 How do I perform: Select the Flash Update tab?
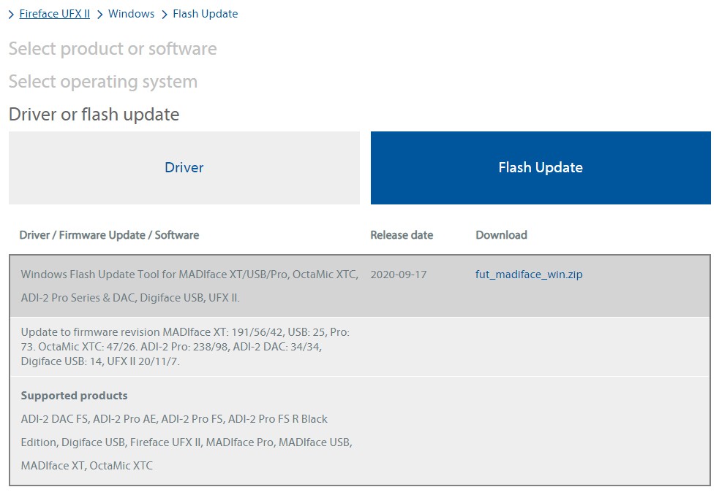click(541, 167)
